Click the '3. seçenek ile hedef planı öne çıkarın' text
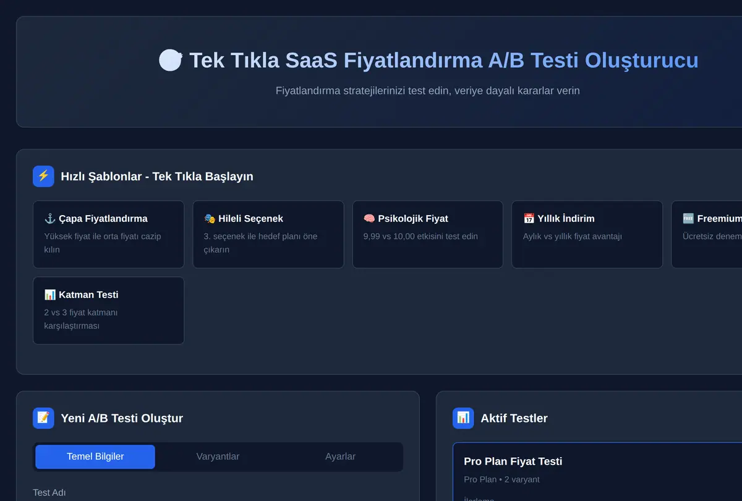 click(261, 243)
